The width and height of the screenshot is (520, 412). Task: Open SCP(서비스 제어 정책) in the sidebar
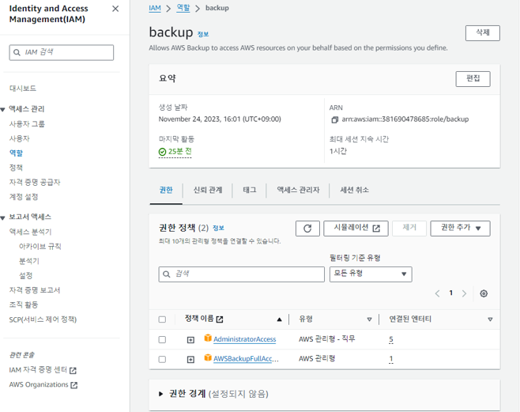pos(43,319)
